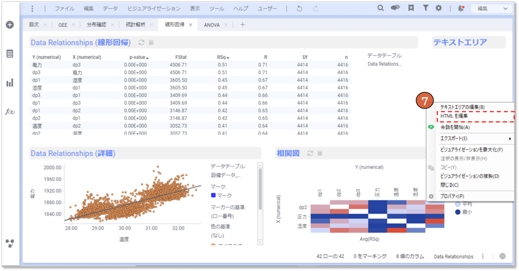
Task: Open the bar chart visualization types icon
Action: (x=9, y=83)
